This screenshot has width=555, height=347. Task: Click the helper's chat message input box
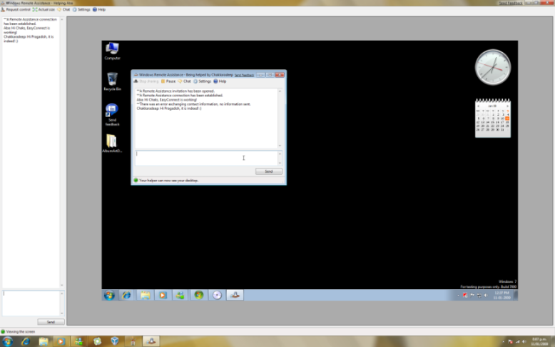click(31, 303)
